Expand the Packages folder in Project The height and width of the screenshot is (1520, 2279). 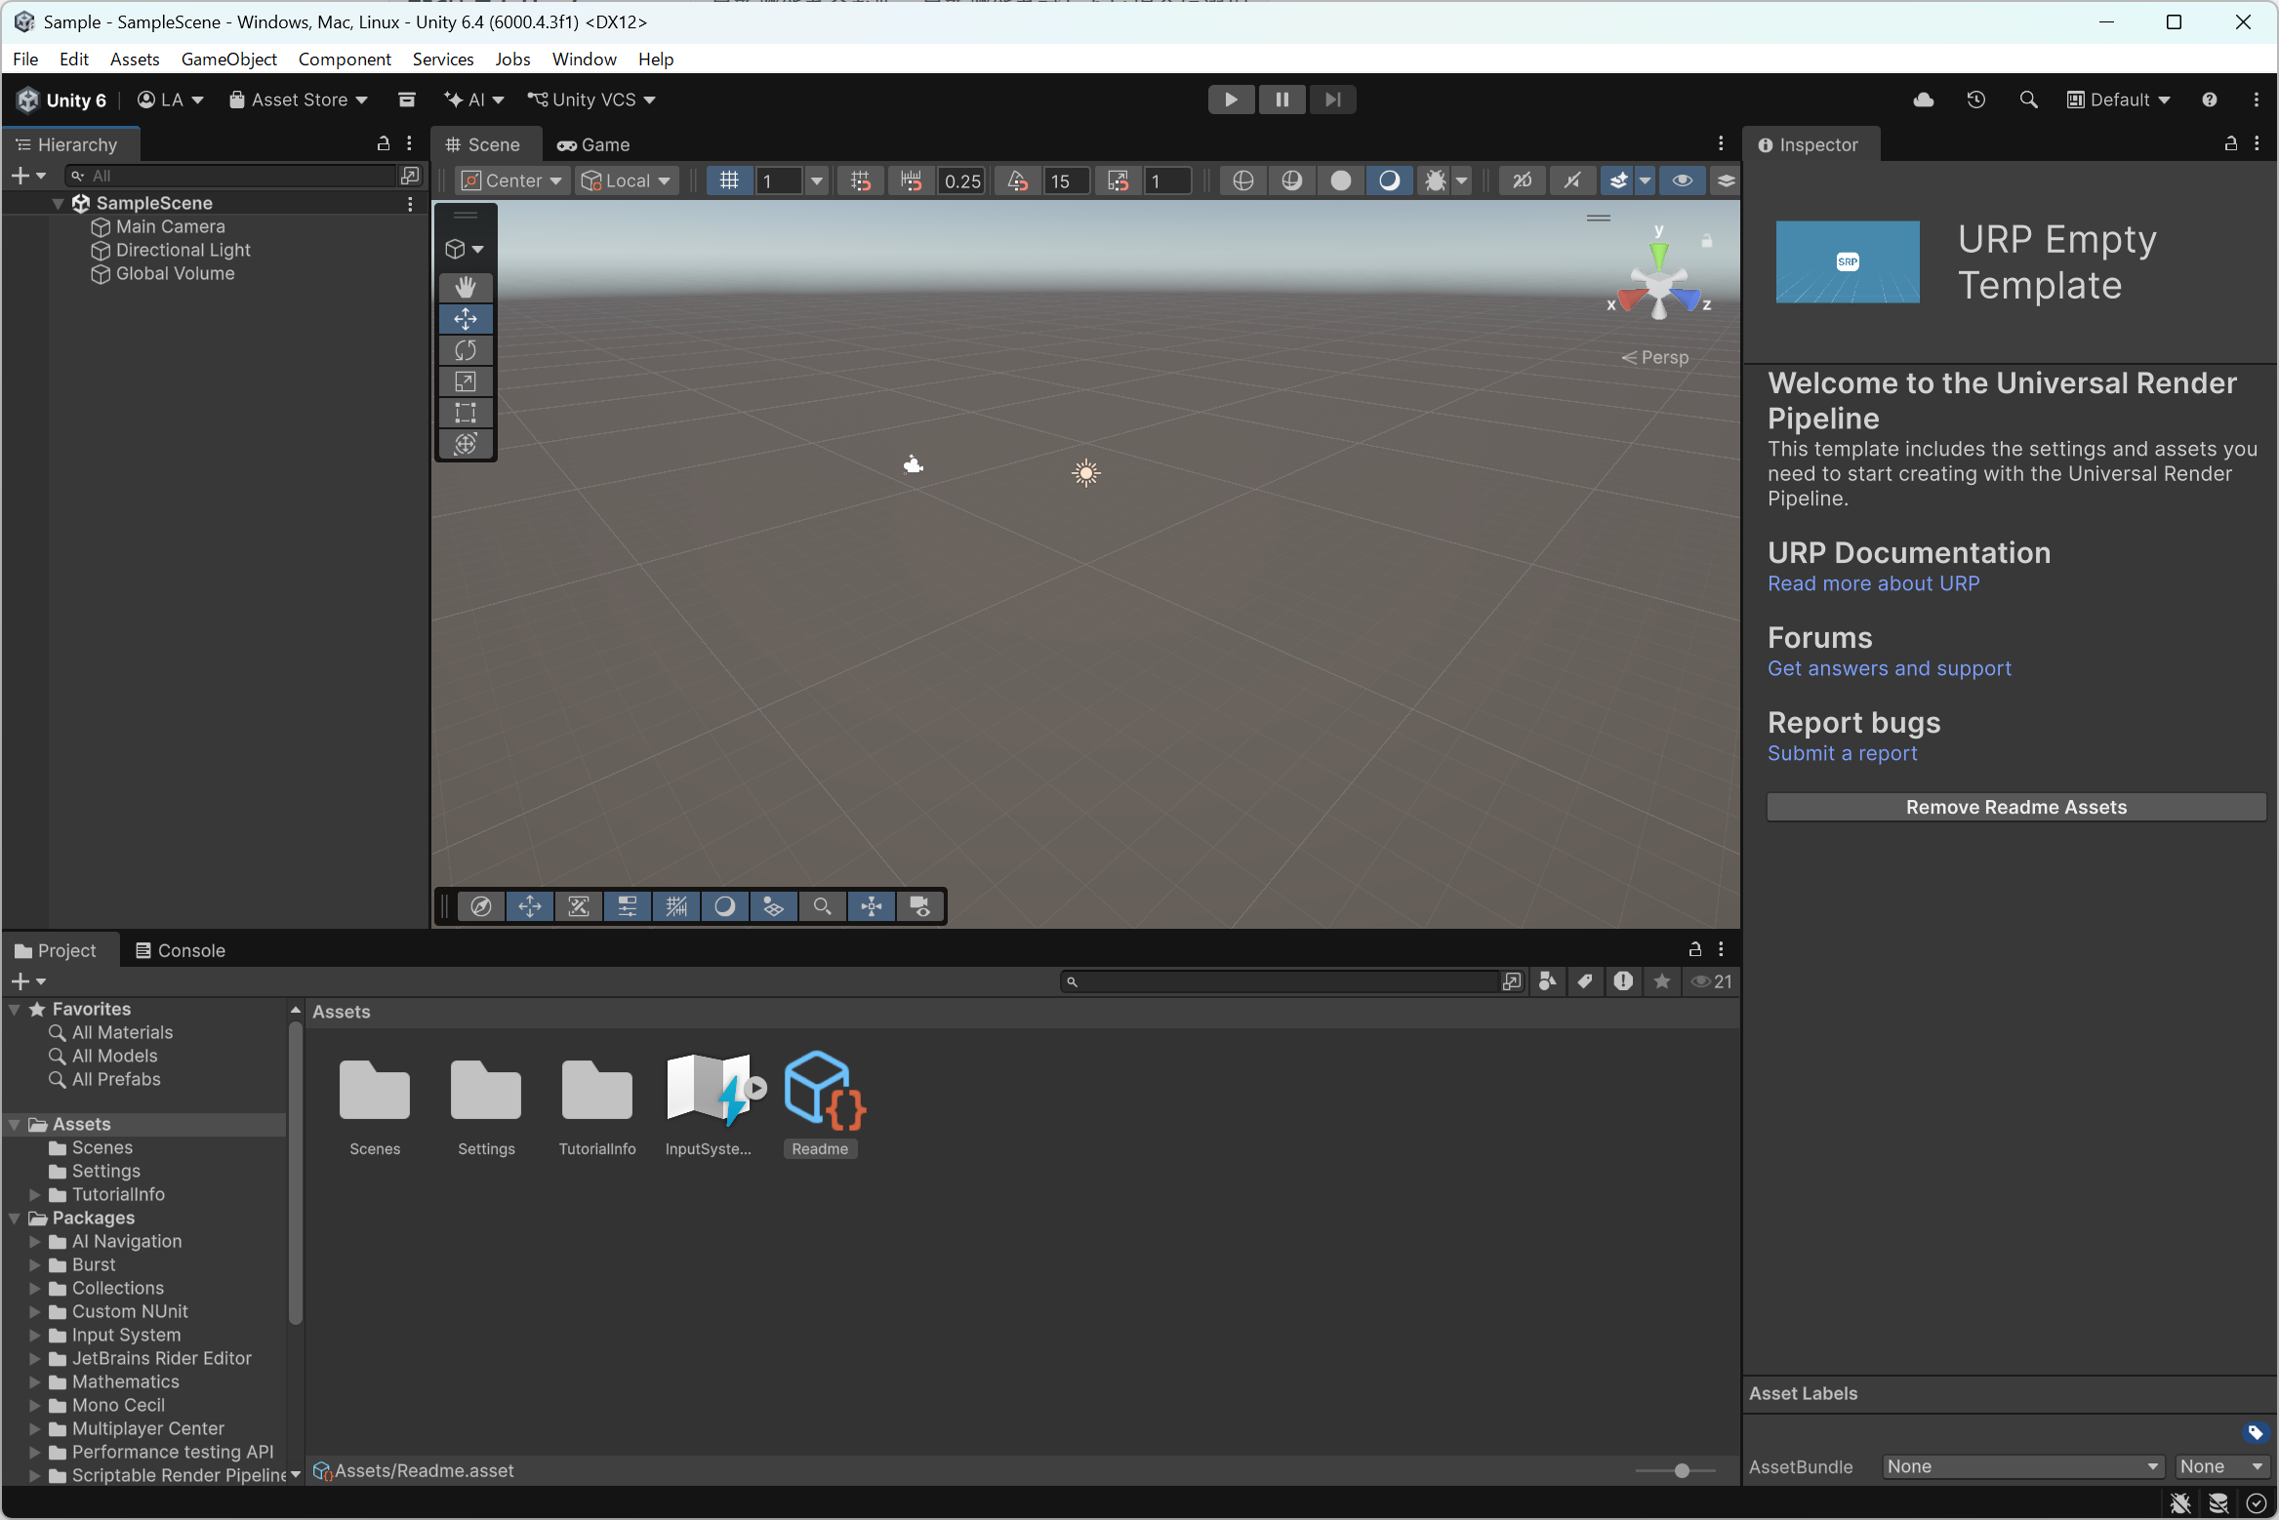pyautogui.click(x=14, y=1218)
